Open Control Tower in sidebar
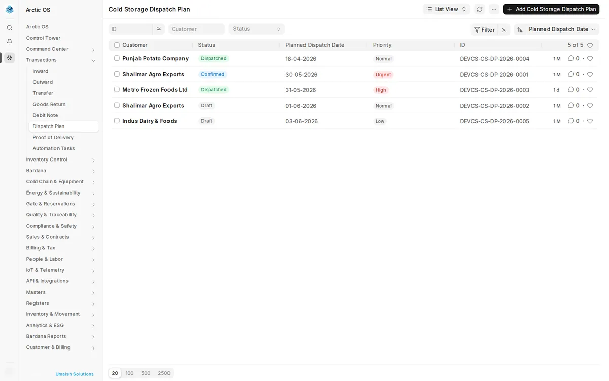Viewport: 609px width, 381px height. point(43,38)
